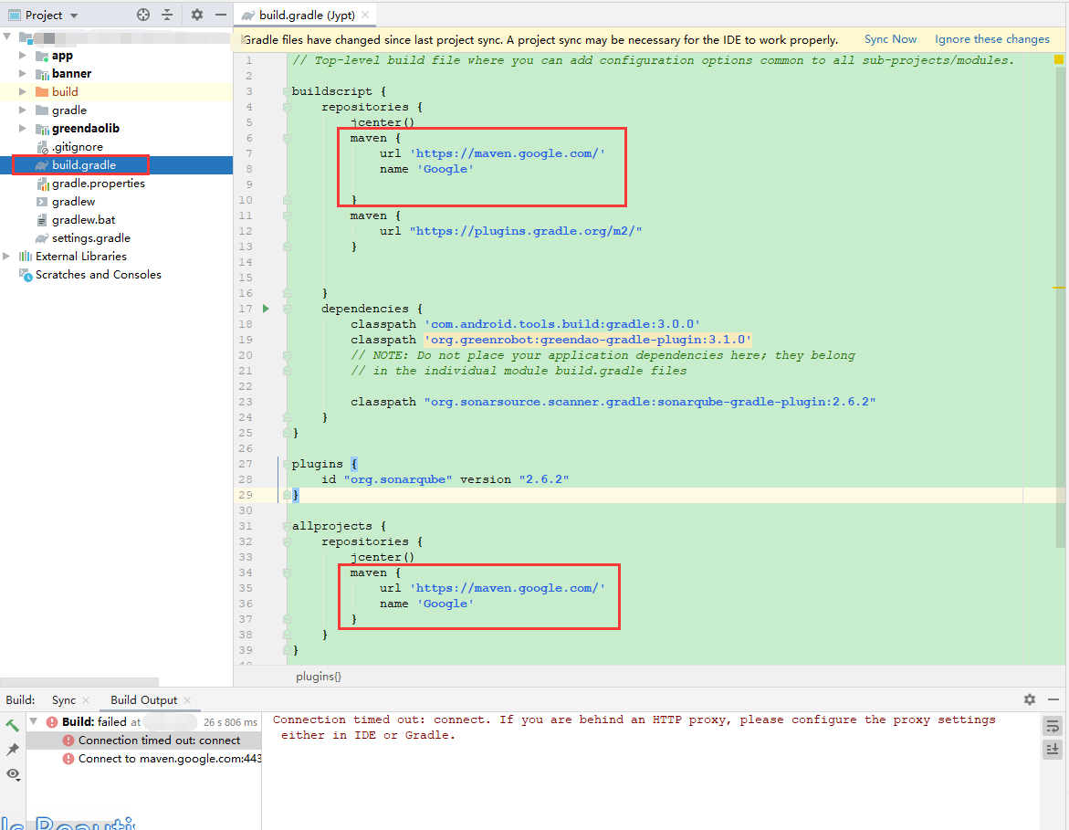Image resolution: width=1069 pixels, height=830 pixels.
Task: Click the settings gear above the editor
Action: pos(196,15)
